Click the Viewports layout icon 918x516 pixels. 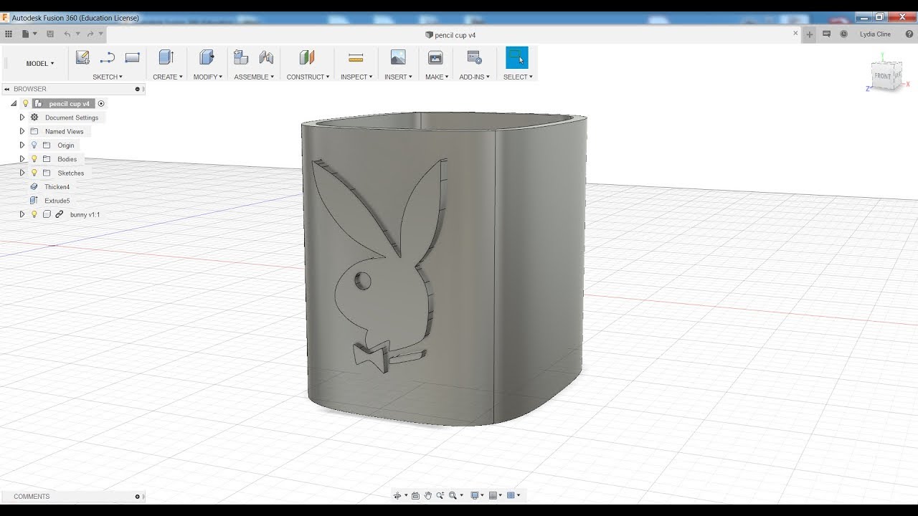point(511,495)
